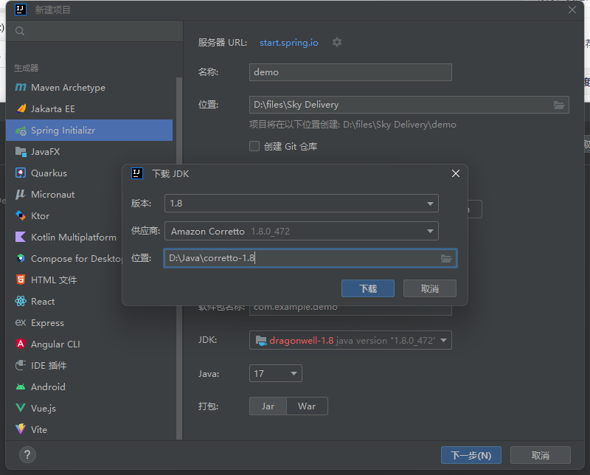Click the Maven Archetype icon
Viewport: 590px width, 475px height.
(x=21, y=87)
